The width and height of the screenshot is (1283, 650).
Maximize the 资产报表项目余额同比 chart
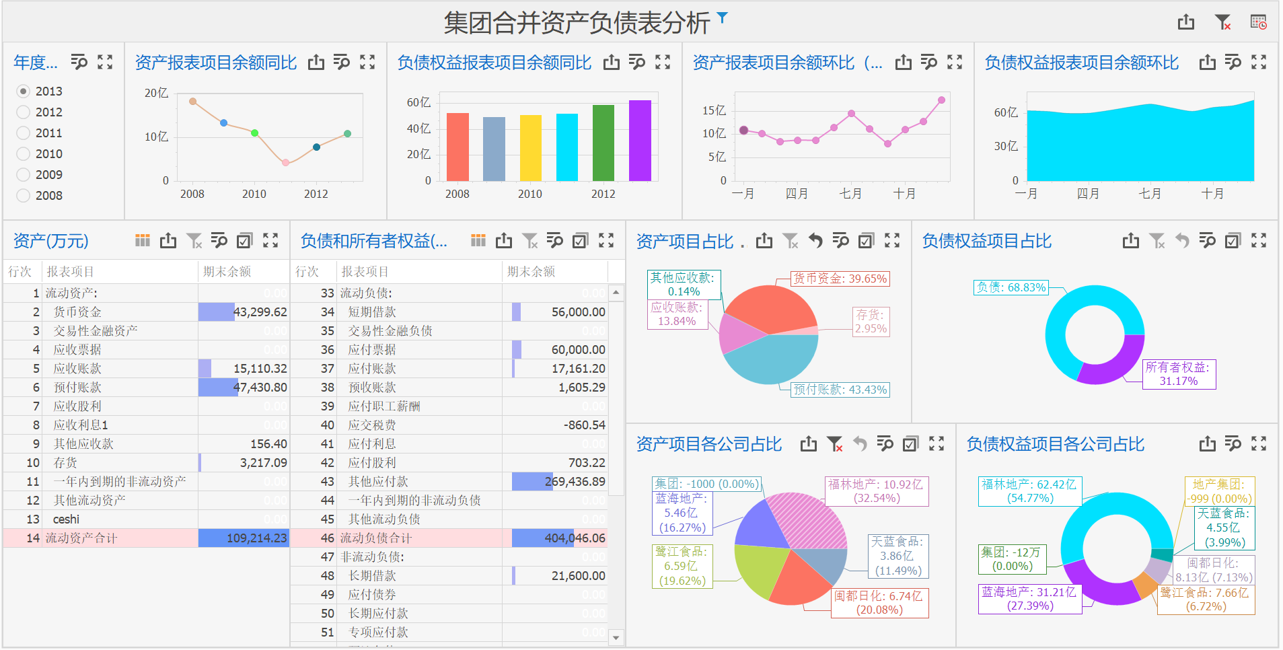367,63
